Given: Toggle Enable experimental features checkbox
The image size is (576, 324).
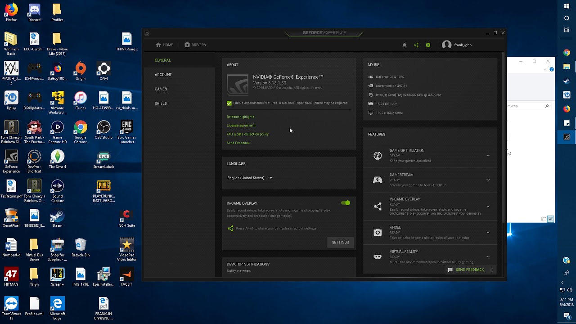Looking at the screenshot, I should (229, 103).
